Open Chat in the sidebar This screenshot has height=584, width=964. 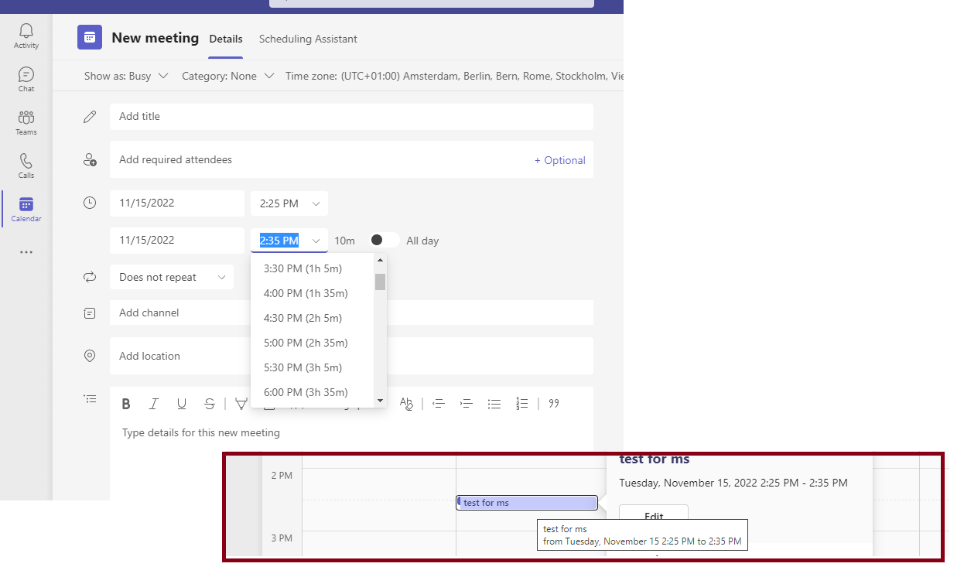pyautogui.click(x=26, y=79)
